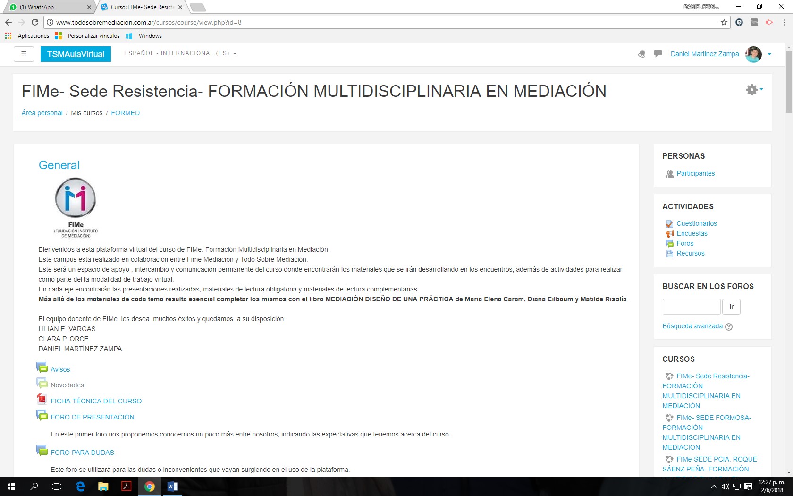Open the messages speech bubble icon

(x=658, y=54)
